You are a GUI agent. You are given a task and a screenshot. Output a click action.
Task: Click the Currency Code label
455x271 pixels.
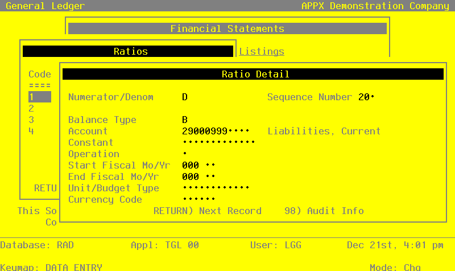105,199
